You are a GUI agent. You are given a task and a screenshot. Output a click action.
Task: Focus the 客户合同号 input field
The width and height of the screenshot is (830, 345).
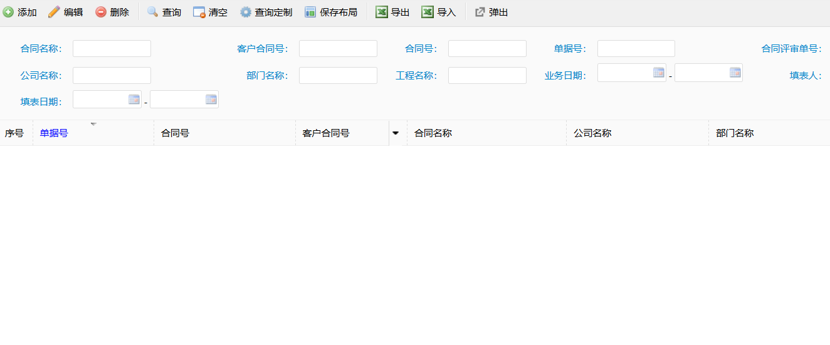338,48
